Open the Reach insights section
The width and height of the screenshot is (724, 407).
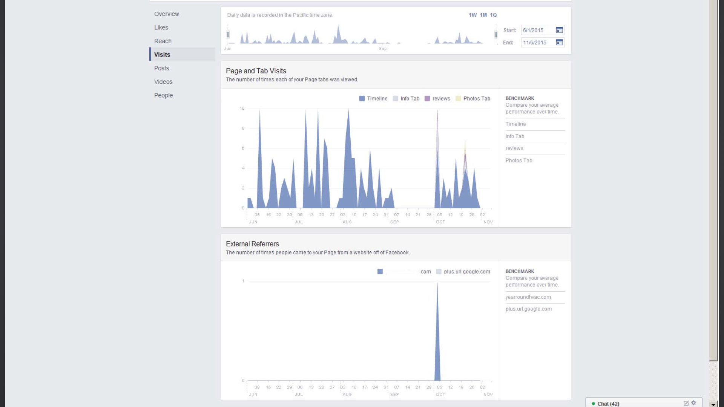coord(163,41)
